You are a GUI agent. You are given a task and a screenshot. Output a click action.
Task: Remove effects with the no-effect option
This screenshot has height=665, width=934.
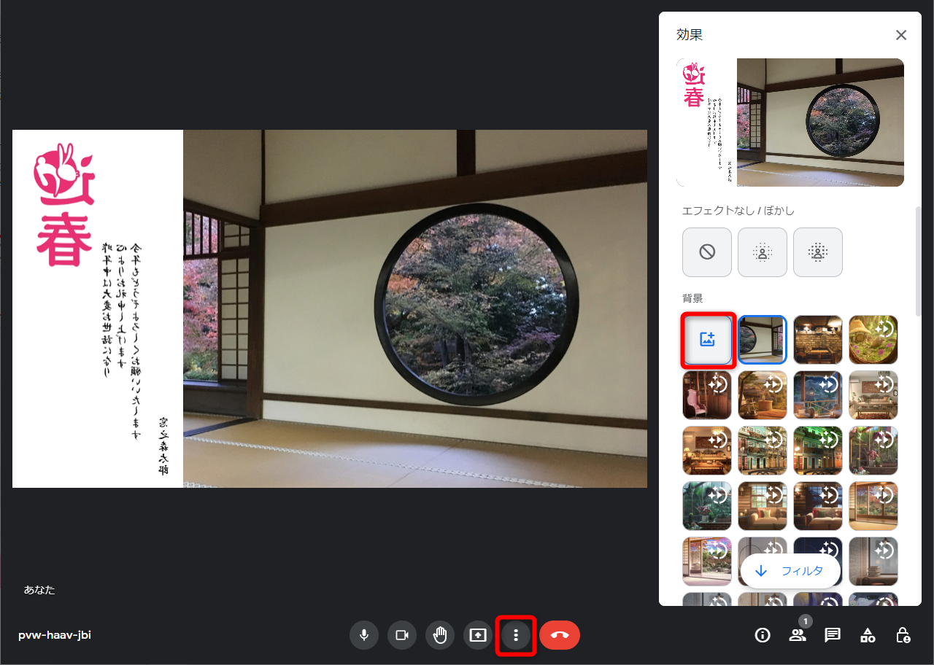tap(707, 252)
